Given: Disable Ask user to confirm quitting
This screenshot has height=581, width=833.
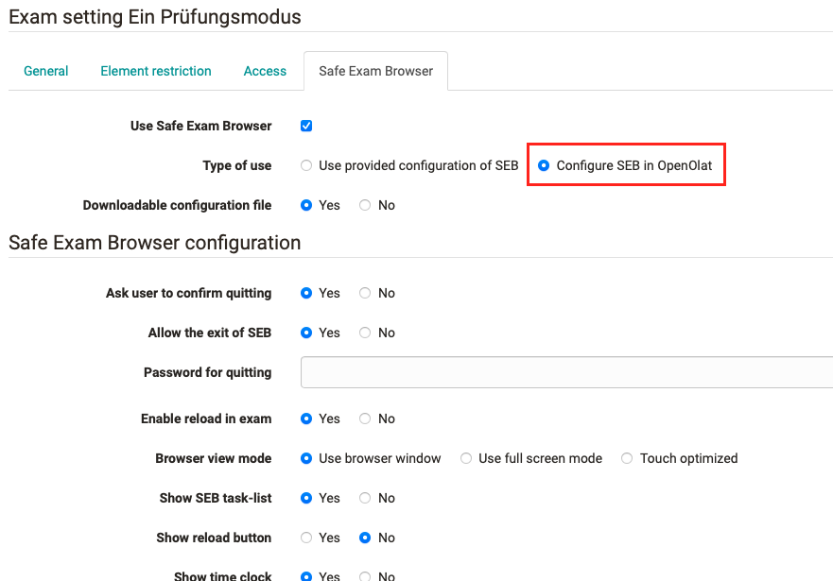Looking at the screenshot, I should point(364,293).
